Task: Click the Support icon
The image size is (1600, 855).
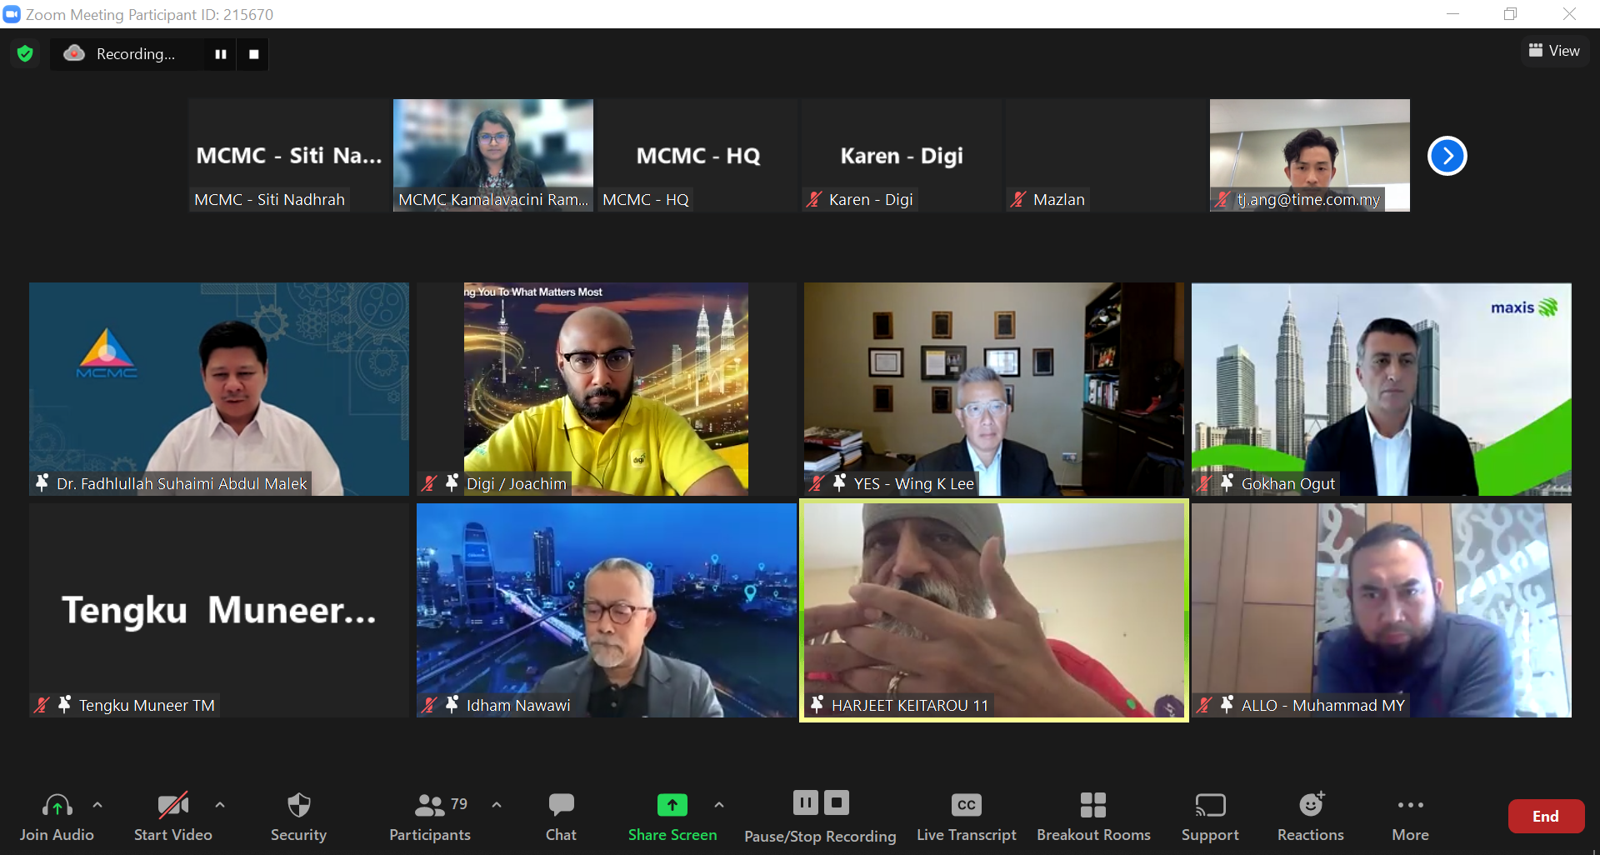Action: 1209,816
